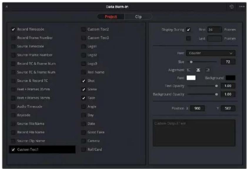
Task: Click the Size value field showing 72
Action: pyautogui.click(x=228, y=62)
